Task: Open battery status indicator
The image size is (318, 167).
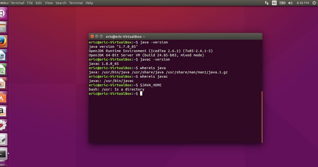Action: click(x=282, y=3)
